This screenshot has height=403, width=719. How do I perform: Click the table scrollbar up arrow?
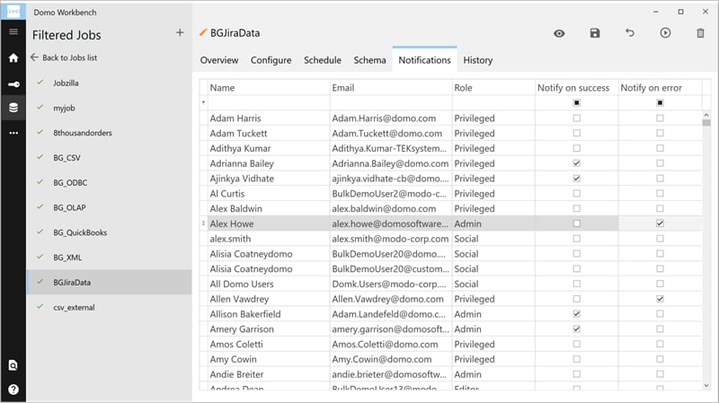[706, 115]
